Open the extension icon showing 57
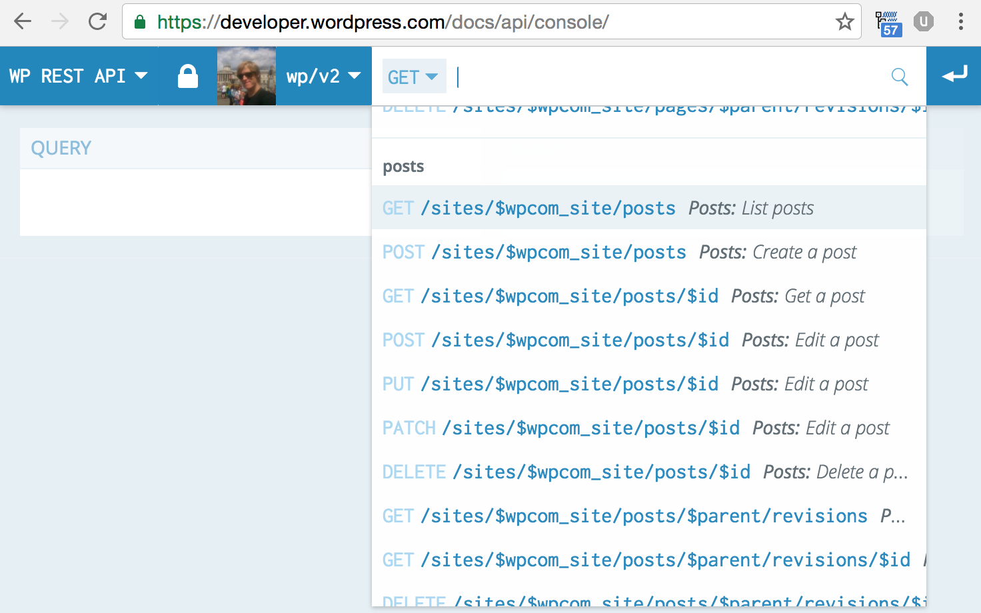This screenshot has width=981, height=613. (888, 23)
